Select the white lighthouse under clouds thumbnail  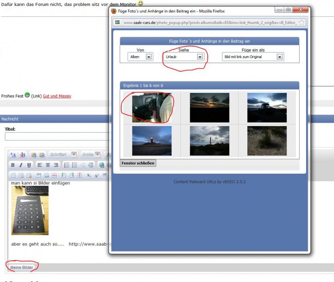pos(210,141)
